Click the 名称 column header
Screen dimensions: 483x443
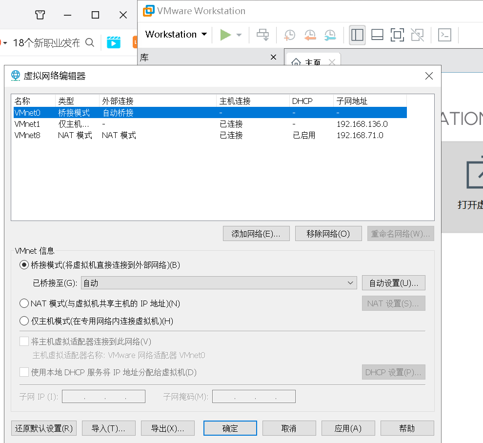33,101
